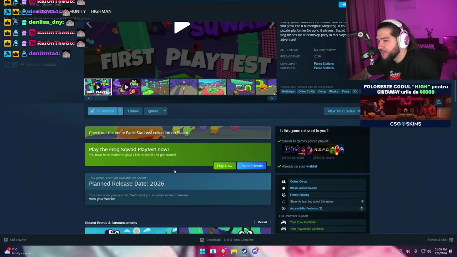Viewport: 457px width, 257px height.
Task: Open help icon beside Accessibility Features
Action: [x=361, y=208]
